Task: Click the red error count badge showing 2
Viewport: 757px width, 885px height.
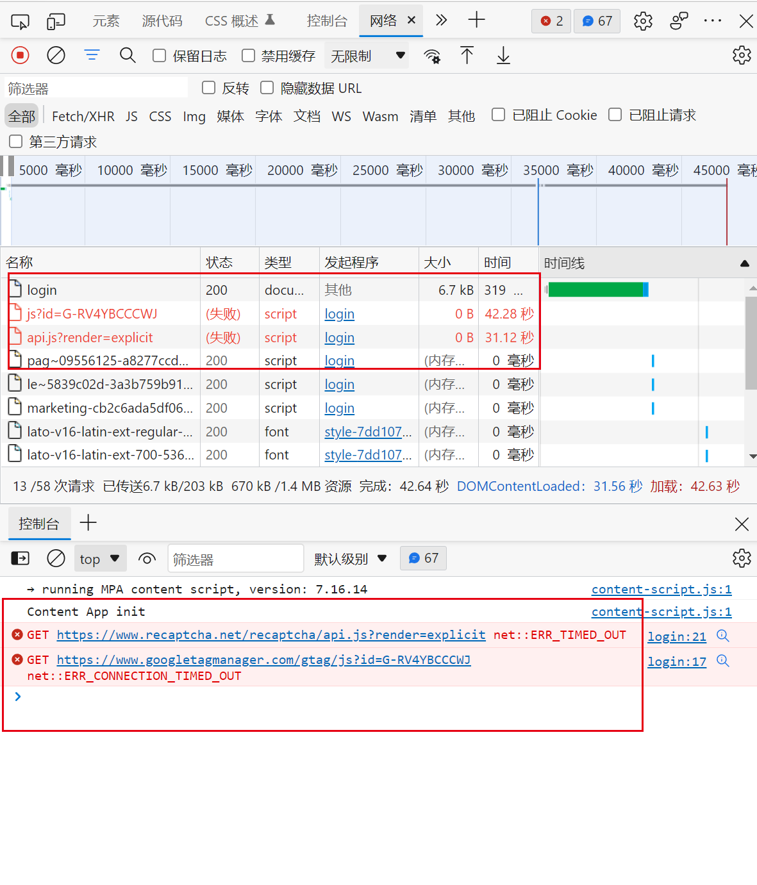Action: (x=551, y=21)
